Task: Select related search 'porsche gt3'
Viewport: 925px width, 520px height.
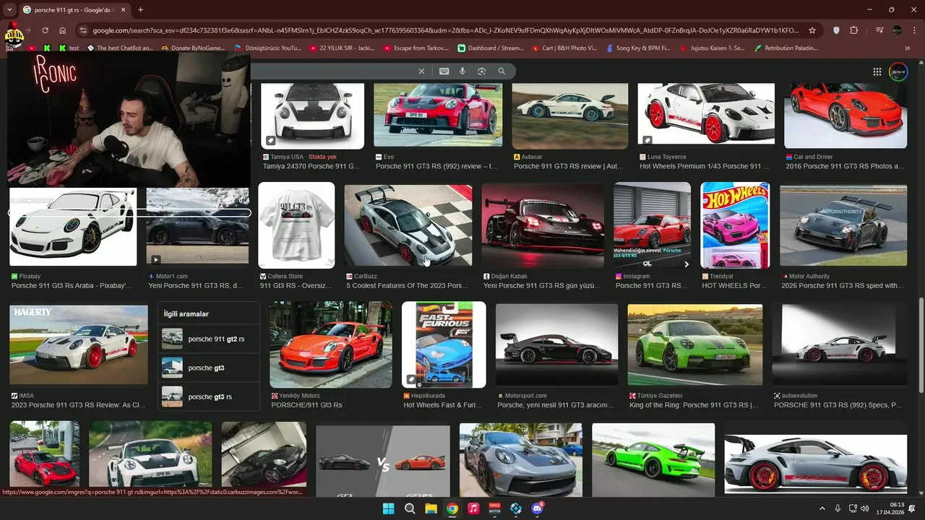Action: coord(208,368)
